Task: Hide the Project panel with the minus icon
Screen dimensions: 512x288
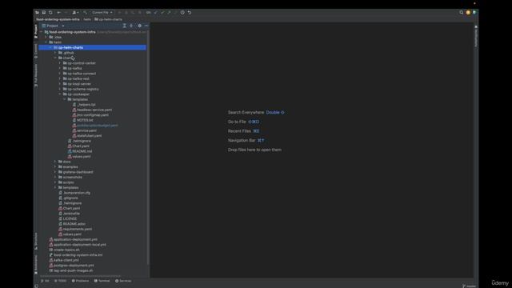Action: [146, 26]
